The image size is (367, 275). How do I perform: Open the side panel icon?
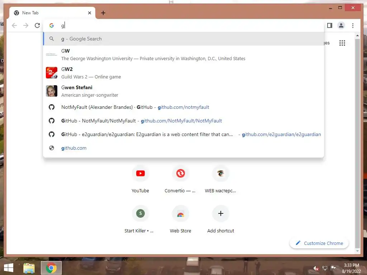click(x=330, y=25)
